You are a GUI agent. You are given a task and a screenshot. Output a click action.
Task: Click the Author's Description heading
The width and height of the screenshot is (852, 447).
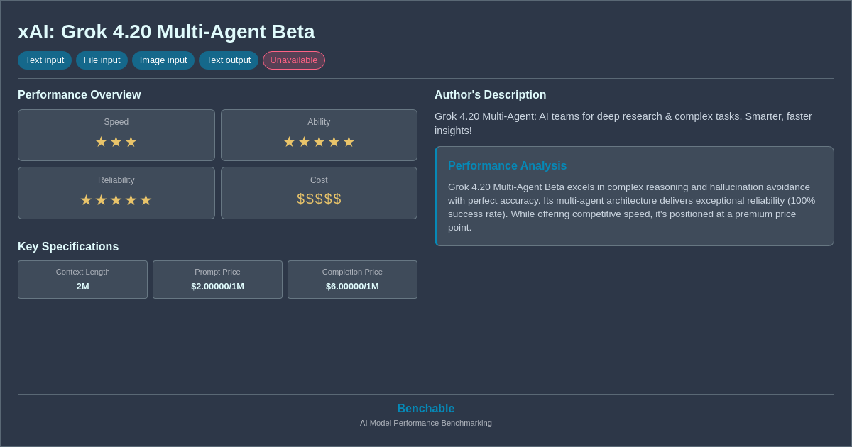pyautogui.click(x=491, y=95)
